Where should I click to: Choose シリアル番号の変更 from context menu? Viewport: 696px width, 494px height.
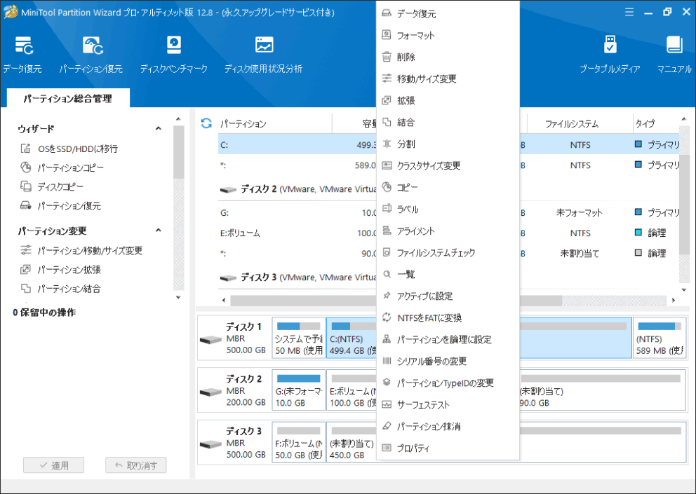[448, 361]
